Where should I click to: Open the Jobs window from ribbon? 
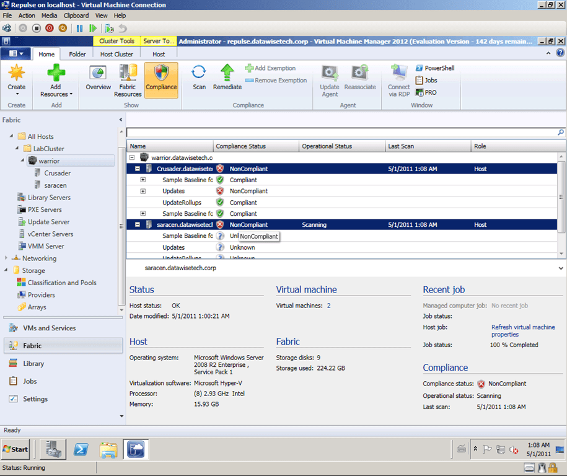click(x=426, y=81)
